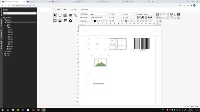Bookmark page with the star icon
Screen dimensions: 200x112
tap(180, 5)
